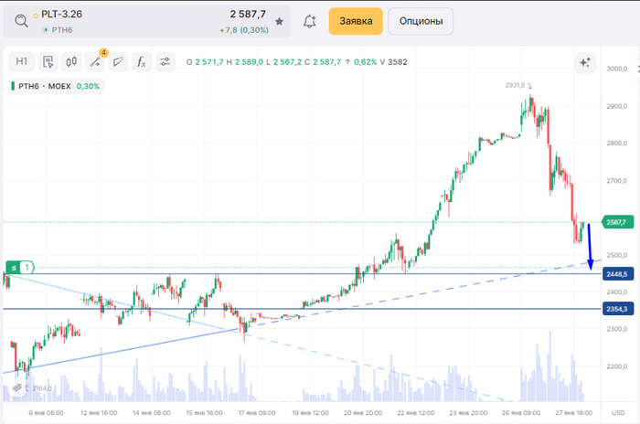Open the H1 timeframe dropdown
This screenshot has height=424, width=640.
23,62
